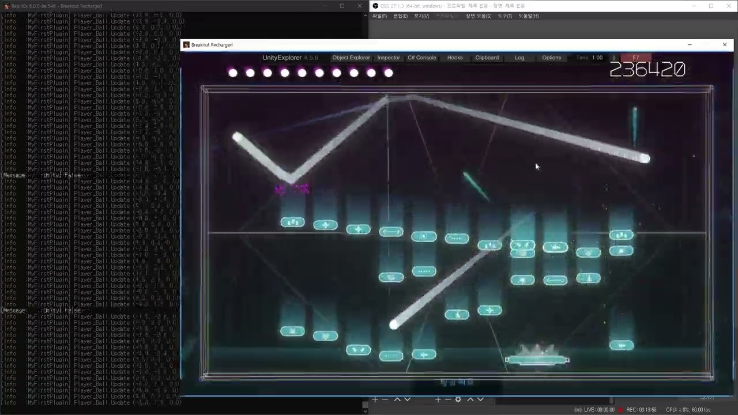This screenshot has width=738, height=415.
Task: Click the red REC indicator in OBS status bar
Action: (x=621, y=410)
